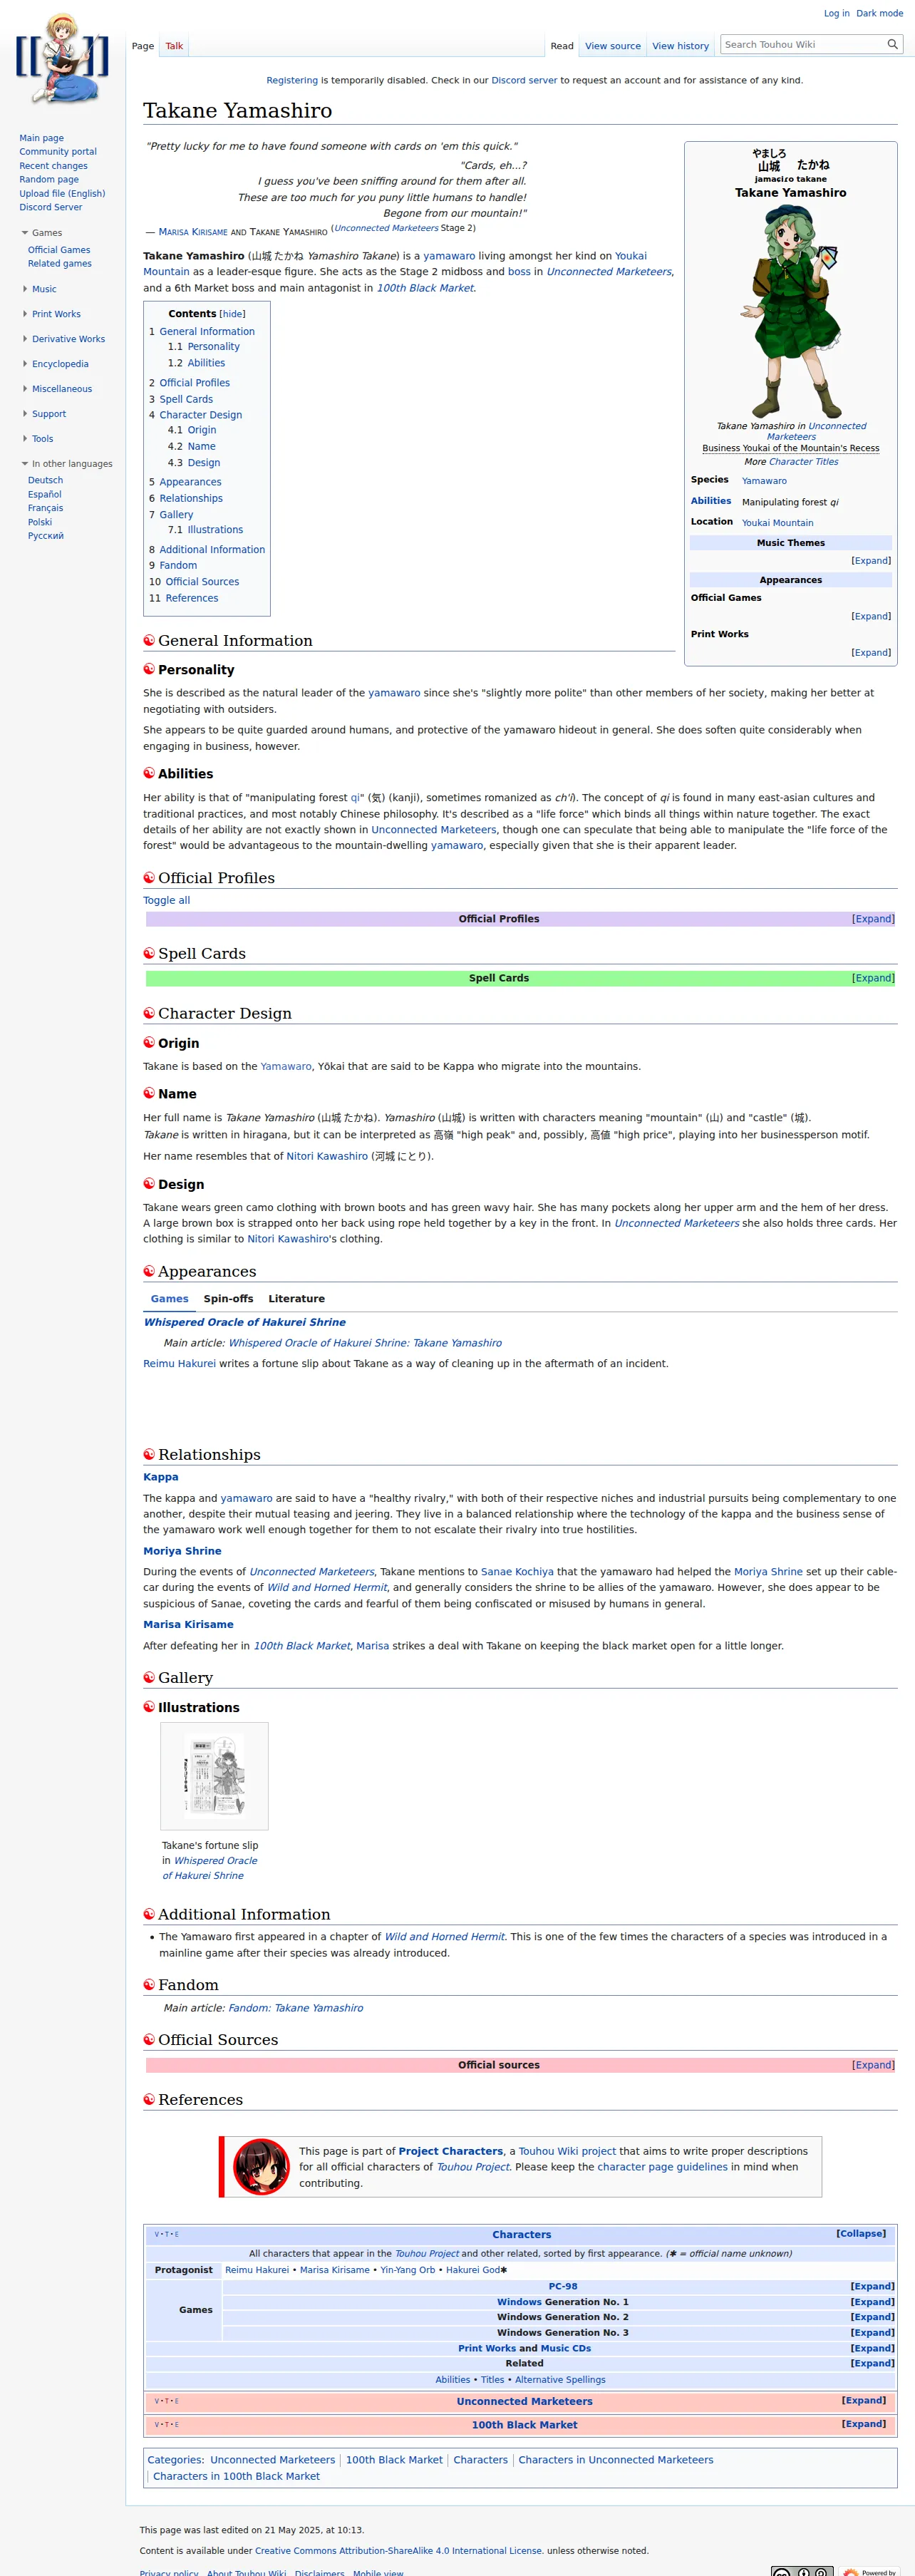Image resolution: width=915 pixels, height=2576 pixels.
Task: Switch to the View source tab
Action: tap(613, 46)
